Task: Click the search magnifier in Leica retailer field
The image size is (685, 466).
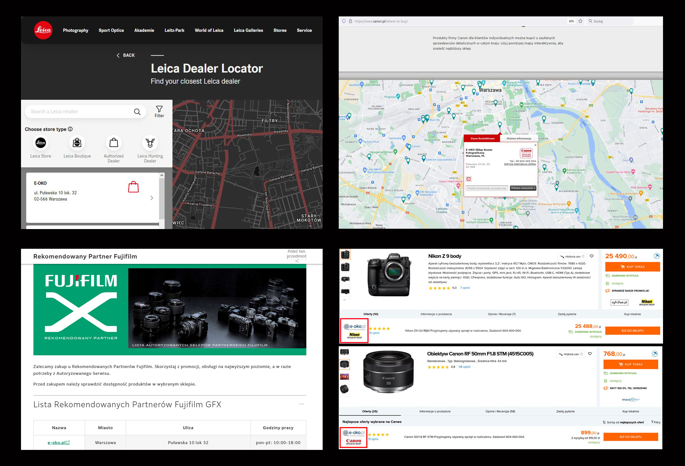Action: click(137, 112)
